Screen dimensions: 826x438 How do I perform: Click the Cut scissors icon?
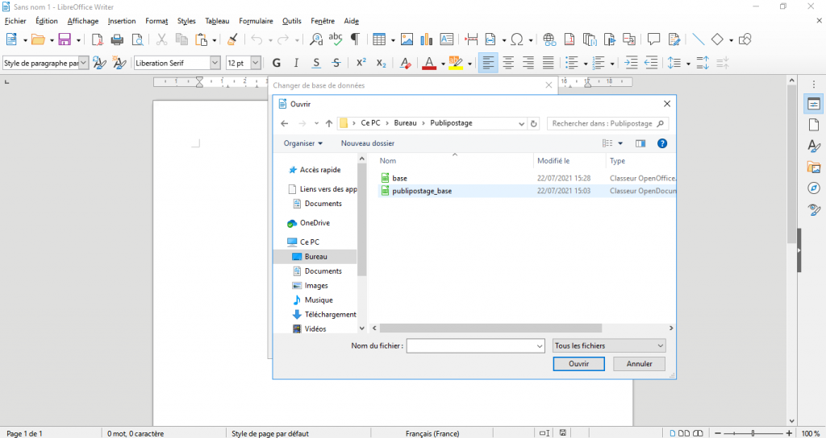pos(161,39)
